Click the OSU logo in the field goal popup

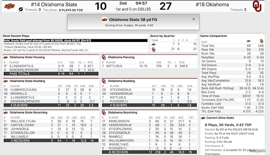[104, 19]
